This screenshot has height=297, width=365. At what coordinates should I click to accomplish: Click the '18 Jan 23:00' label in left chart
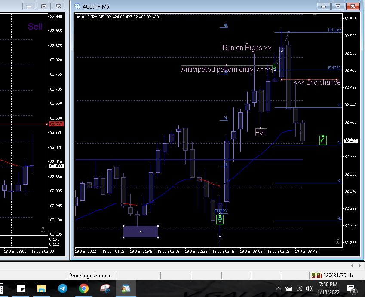pyautogui.click(x=15, y=251)
